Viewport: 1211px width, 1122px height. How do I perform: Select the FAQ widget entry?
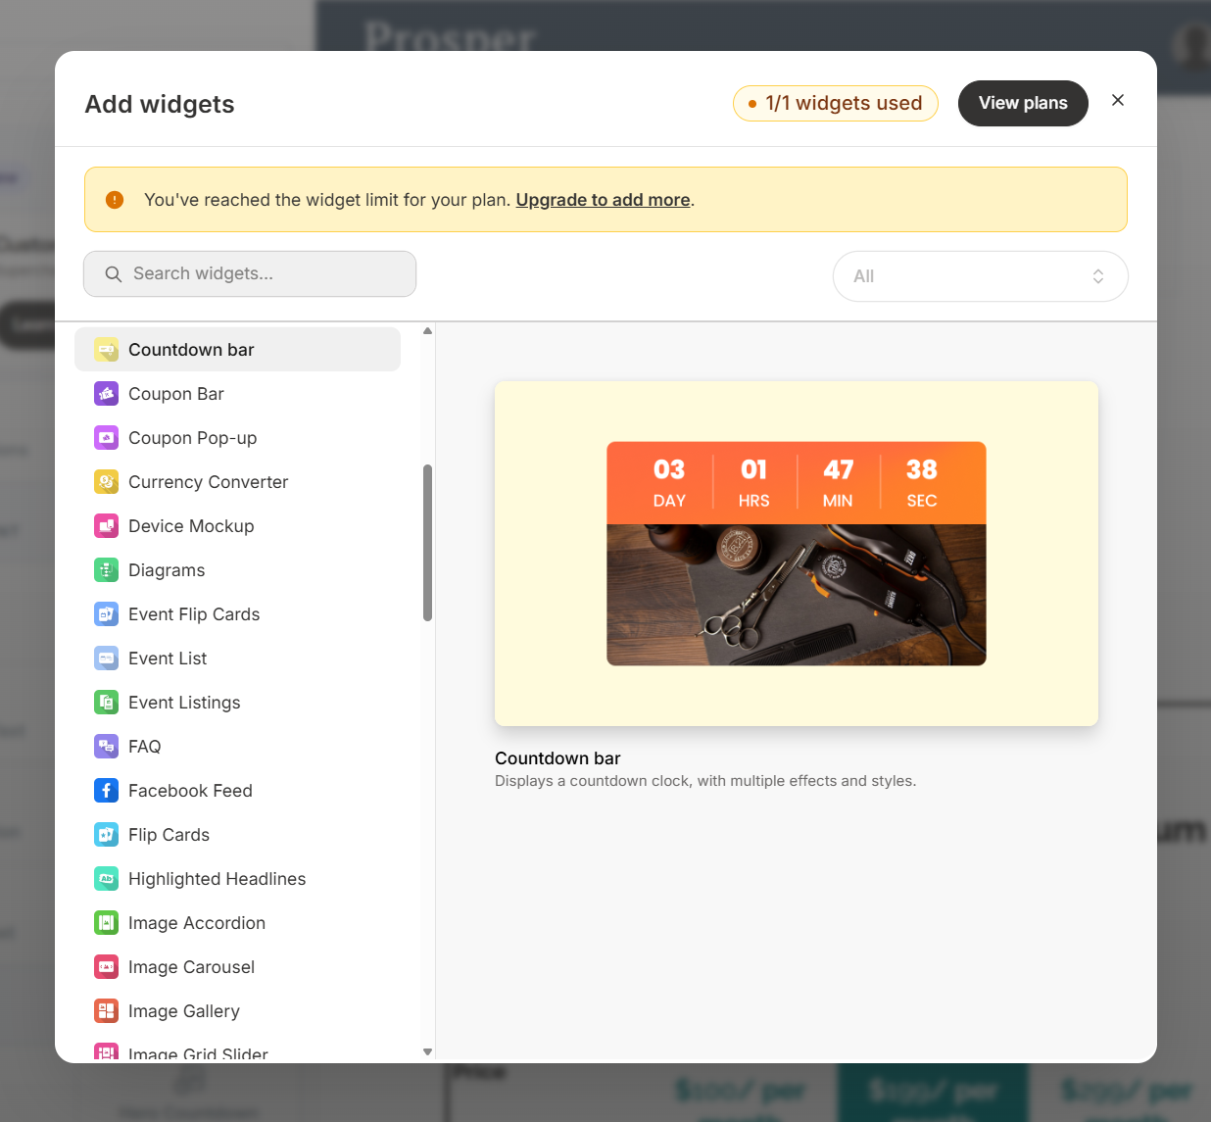pyautogui.click(x=238, y=747)
